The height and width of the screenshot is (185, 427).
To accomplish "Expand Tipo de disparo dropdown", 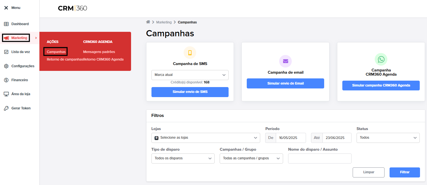I will tap(183, 158).
